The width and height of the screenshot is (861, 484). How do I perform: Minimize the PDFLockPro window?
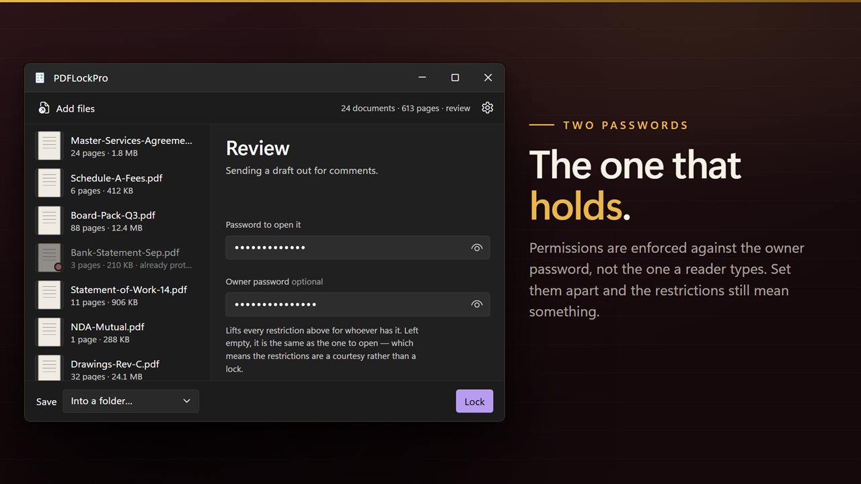coord(422,78)
